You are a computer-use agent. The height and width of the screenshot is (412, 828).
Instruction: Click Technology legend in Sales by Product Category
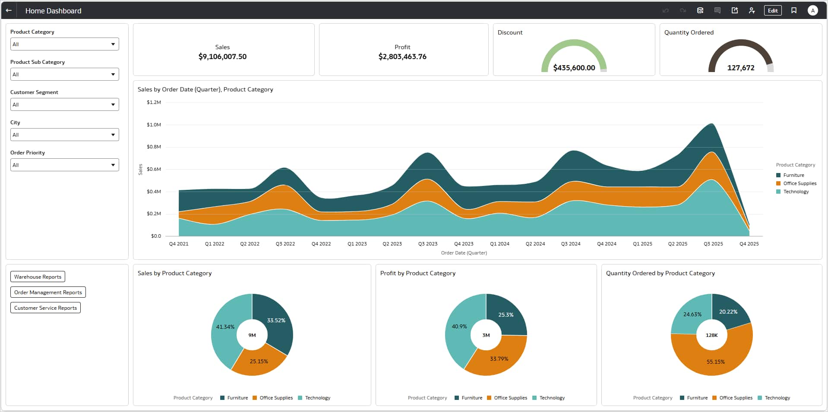pyautogui.click(x=314, y=398)
